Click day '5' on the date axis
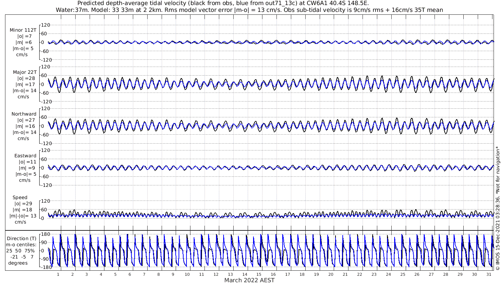 click(115, 274)
